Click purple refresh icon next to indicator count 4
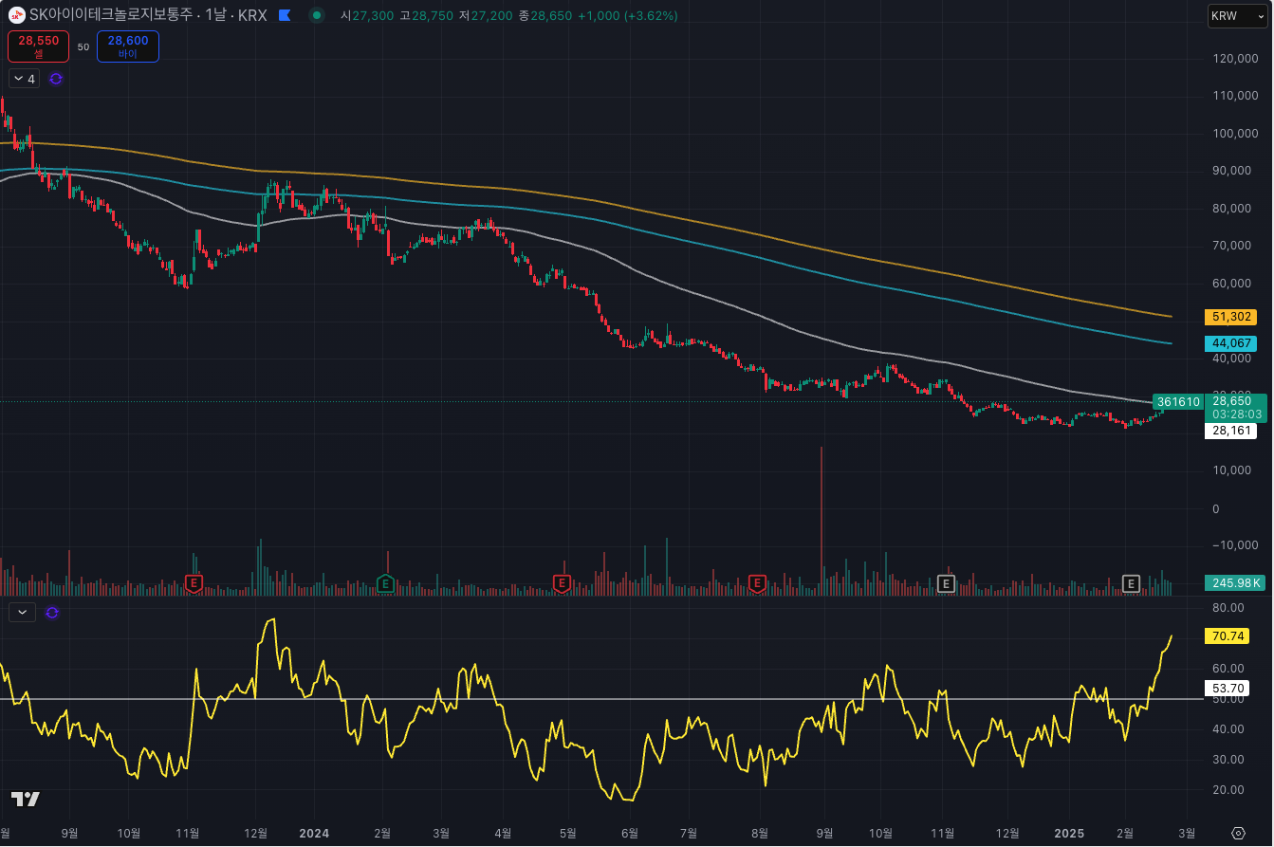1274x847 pixels. 56,79
